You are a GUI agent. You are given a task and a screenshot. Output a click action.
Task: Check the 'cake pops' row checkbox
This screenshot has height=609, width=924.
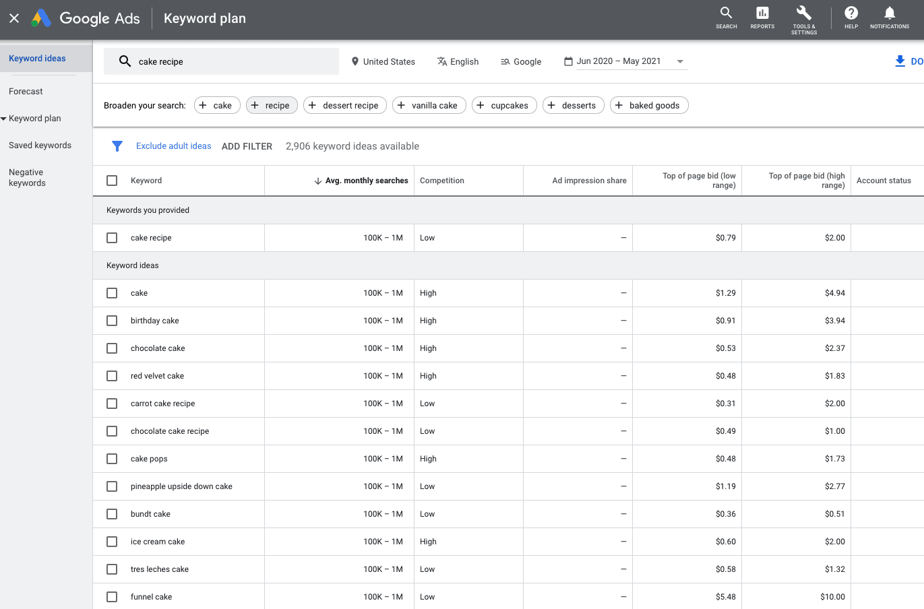point(112,459)
